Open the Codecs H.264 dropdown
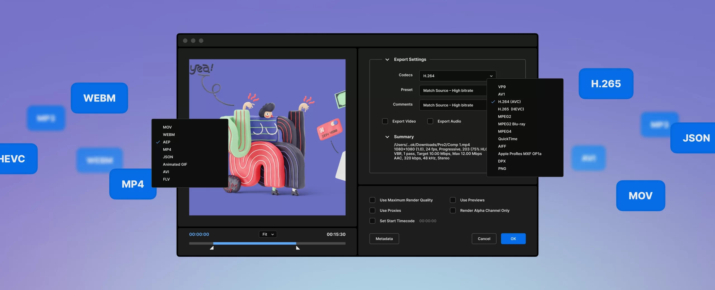Viewport: 715px width, 290px height. (x=457, y=76)
